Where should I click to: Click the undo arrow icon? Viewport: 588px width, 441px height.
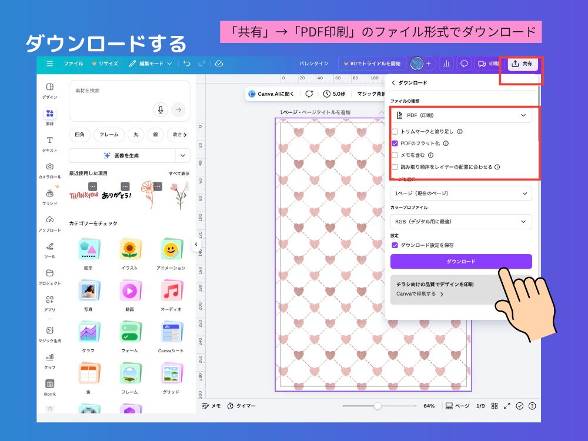tap(186, 64)
